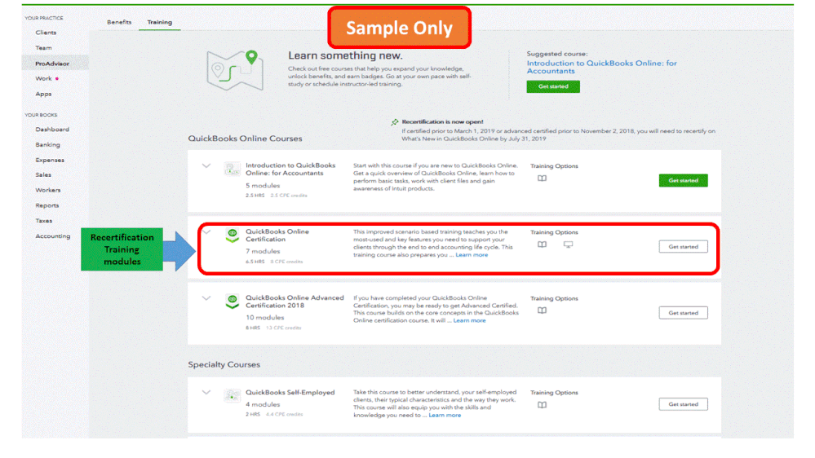Click QuickBooks Self-Employed course title

point(290,393)
